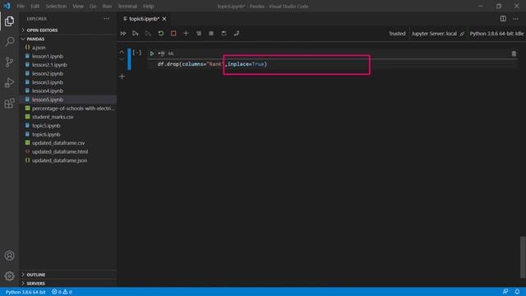
Task: Expand the Servers section
Action: [68, 283]
